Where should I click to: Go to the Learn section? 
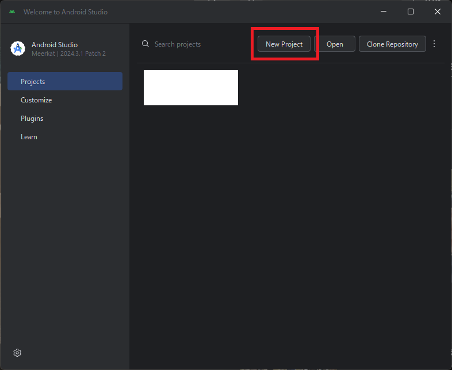tap(29, 137)
